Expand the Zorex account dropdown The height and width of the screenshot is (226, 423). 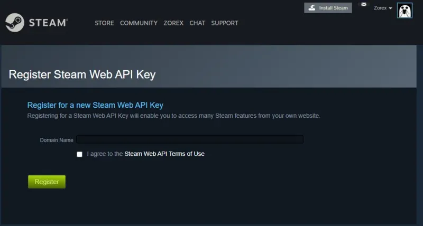tap(383, 8)
